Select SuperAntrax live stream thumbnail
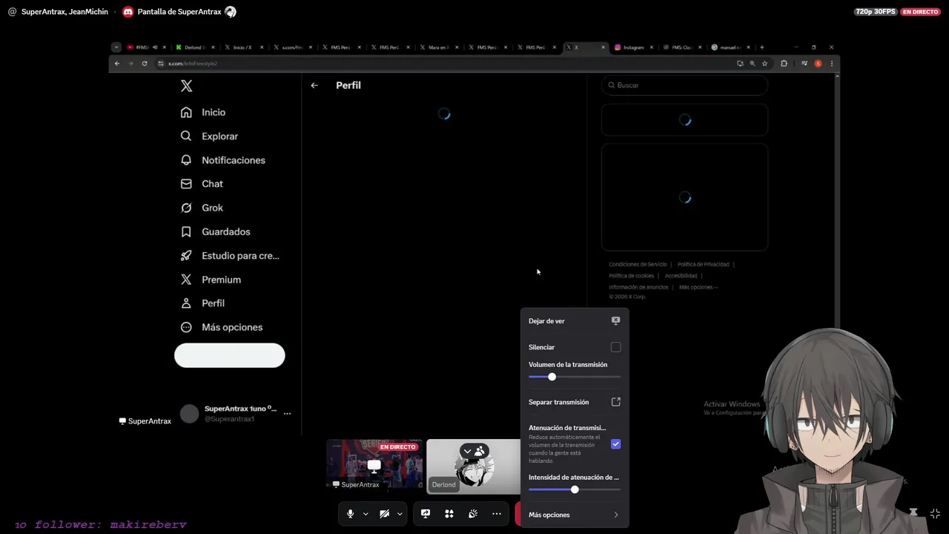Image resolution: width=949 pixels, height=534 pixels. 374,465
